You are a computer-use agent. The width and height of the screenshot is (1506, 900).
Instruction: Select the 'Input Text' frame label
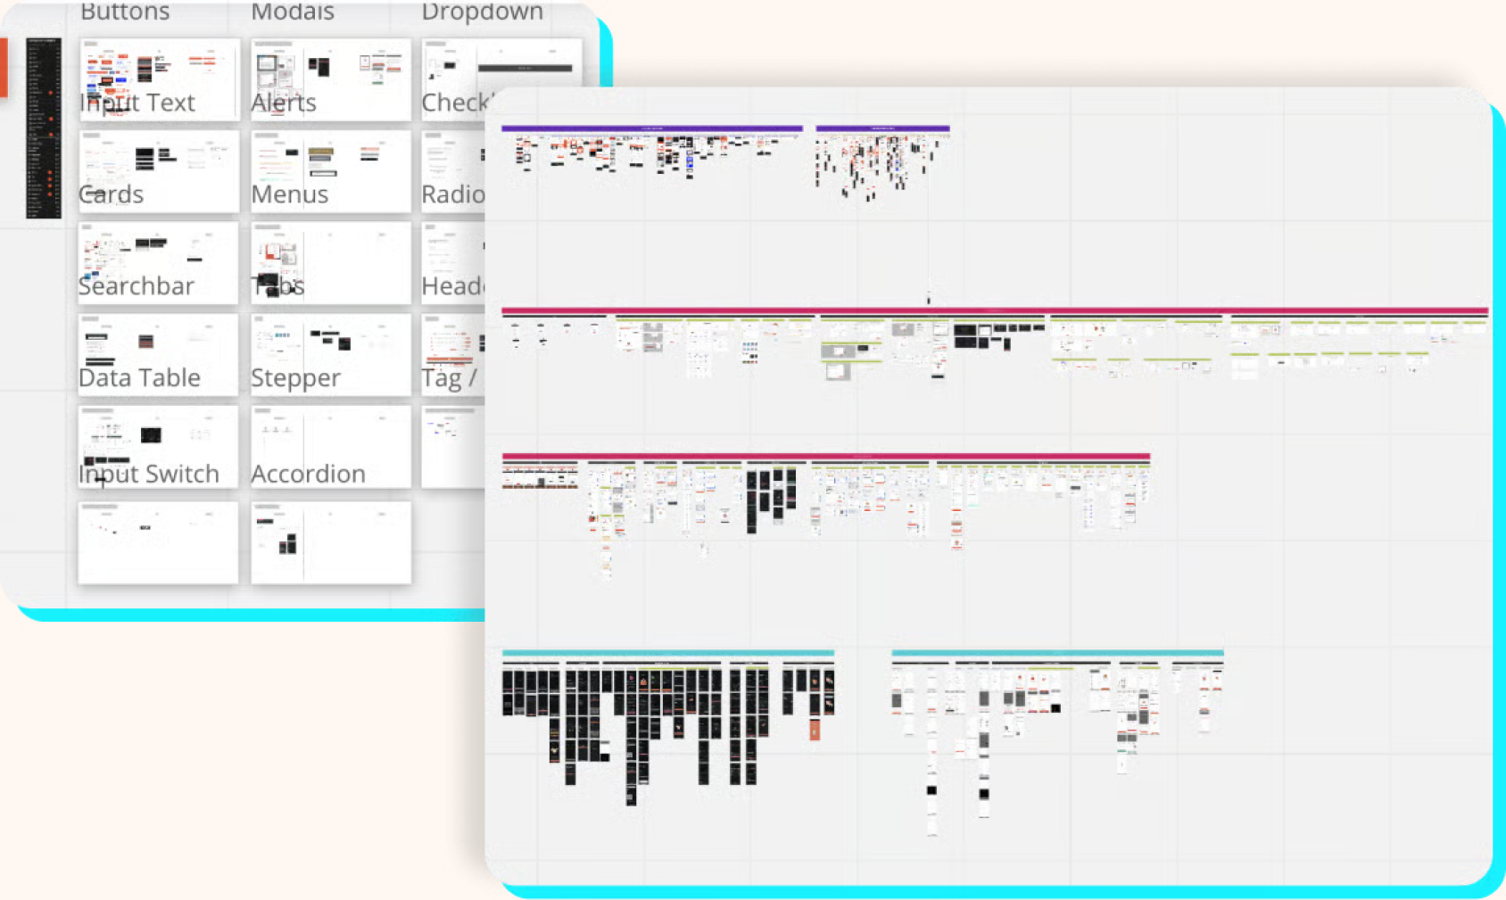point(137,103)
